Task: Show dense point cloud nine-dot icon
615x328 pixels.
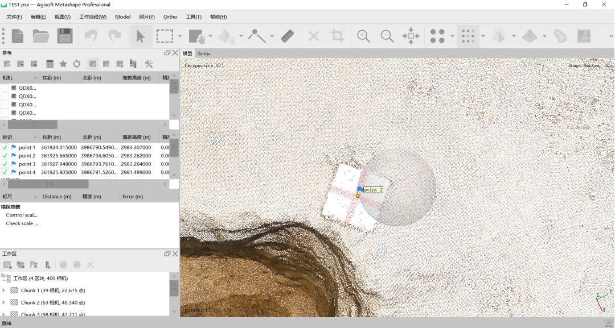Action: click(x=468, y=36)
